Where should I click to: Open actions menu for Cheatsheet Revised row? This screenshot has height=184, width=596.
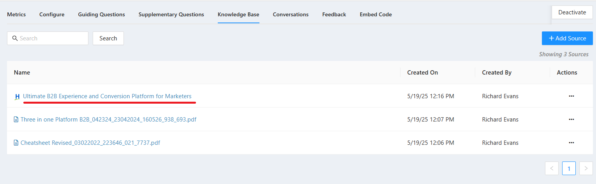(x=571, y=143)
